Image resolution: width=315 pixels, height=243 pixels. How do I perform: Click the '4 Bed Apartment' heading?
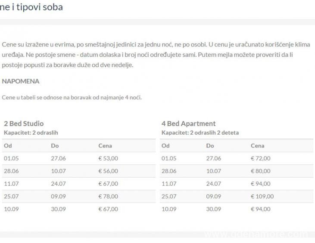(188, 123)
